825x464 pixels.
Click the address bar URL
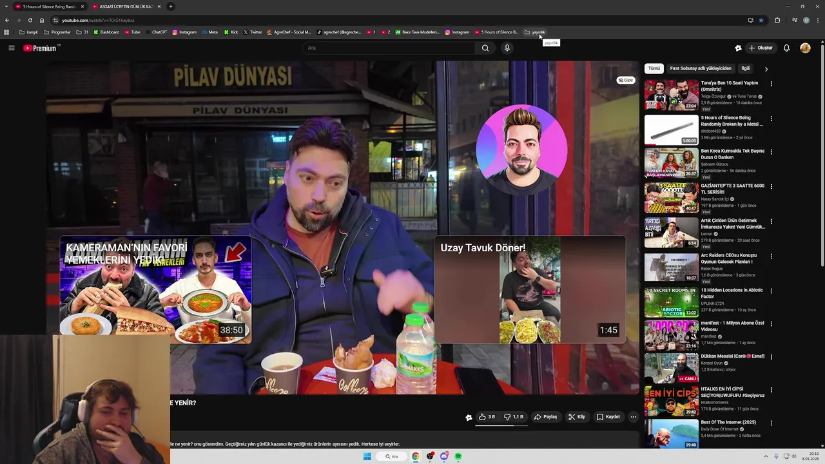point(98,20)
